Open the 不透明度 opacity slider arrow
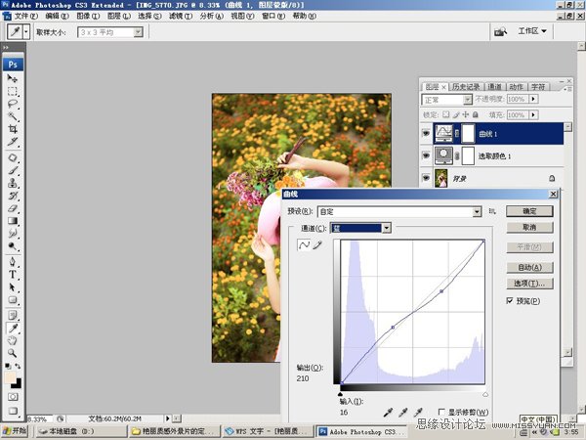The width and height of the screenshot is (586, 440). click(x=534, y=99)
